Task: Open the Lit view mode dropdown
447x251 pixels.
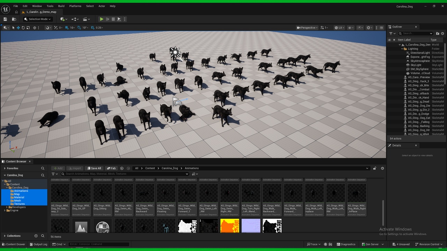Action: [x=339, y=28]
